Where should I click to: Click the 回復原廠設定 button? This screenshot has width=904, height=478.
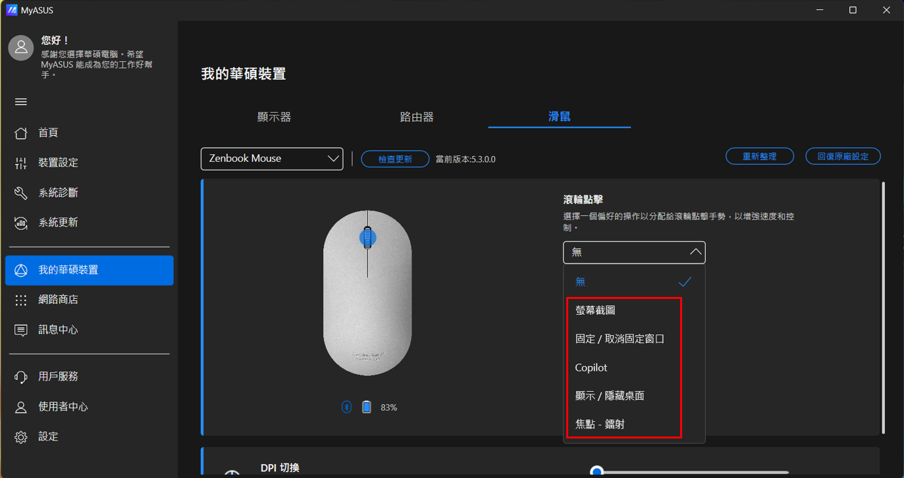(x=843, y=157)
